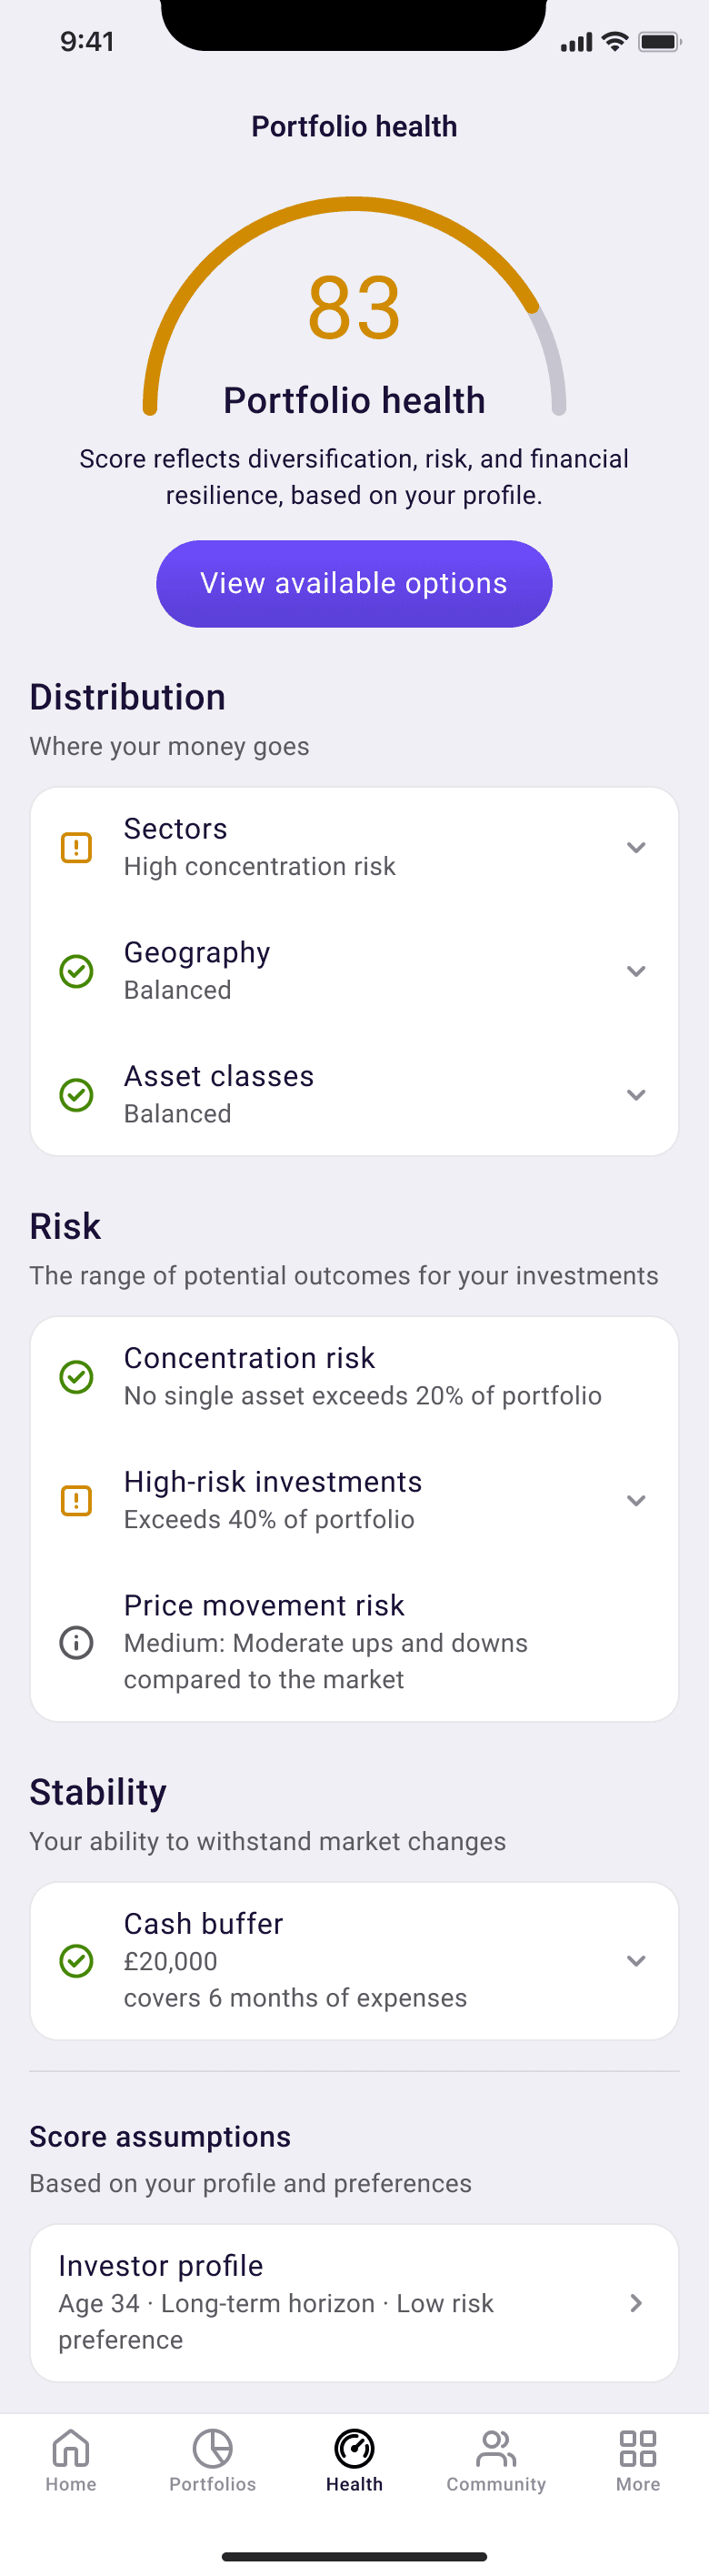The height and width of the screenshot is (2576, 709).
Task: Open the Community people icon
Action: (x=496, y=2449)
